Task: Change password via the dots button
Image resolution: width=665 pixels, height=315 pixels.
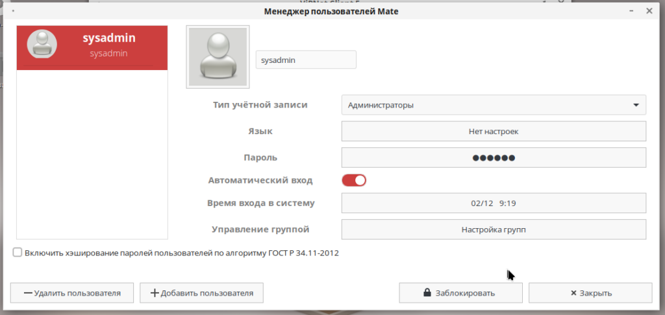Action: (x=494, y=157)
